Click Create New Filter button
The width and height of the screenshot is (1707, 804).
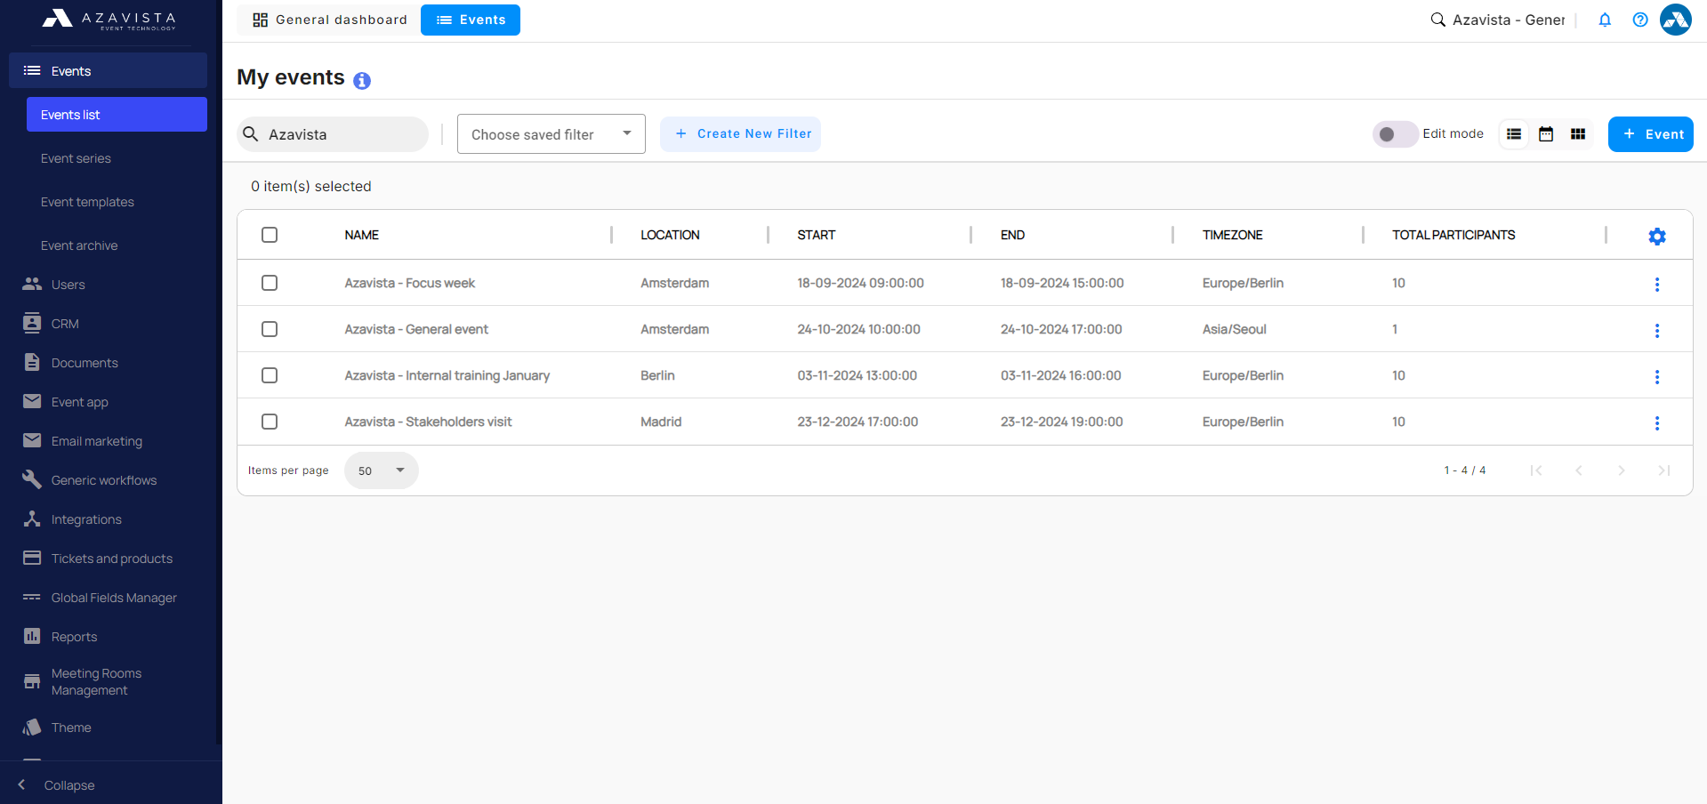pyautogui.click(x=740, y=134)
